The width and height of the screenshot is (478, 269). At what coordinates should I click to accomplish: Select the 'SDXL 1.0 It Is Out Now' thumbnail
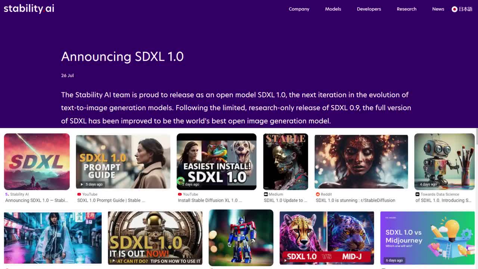point(155,238)
